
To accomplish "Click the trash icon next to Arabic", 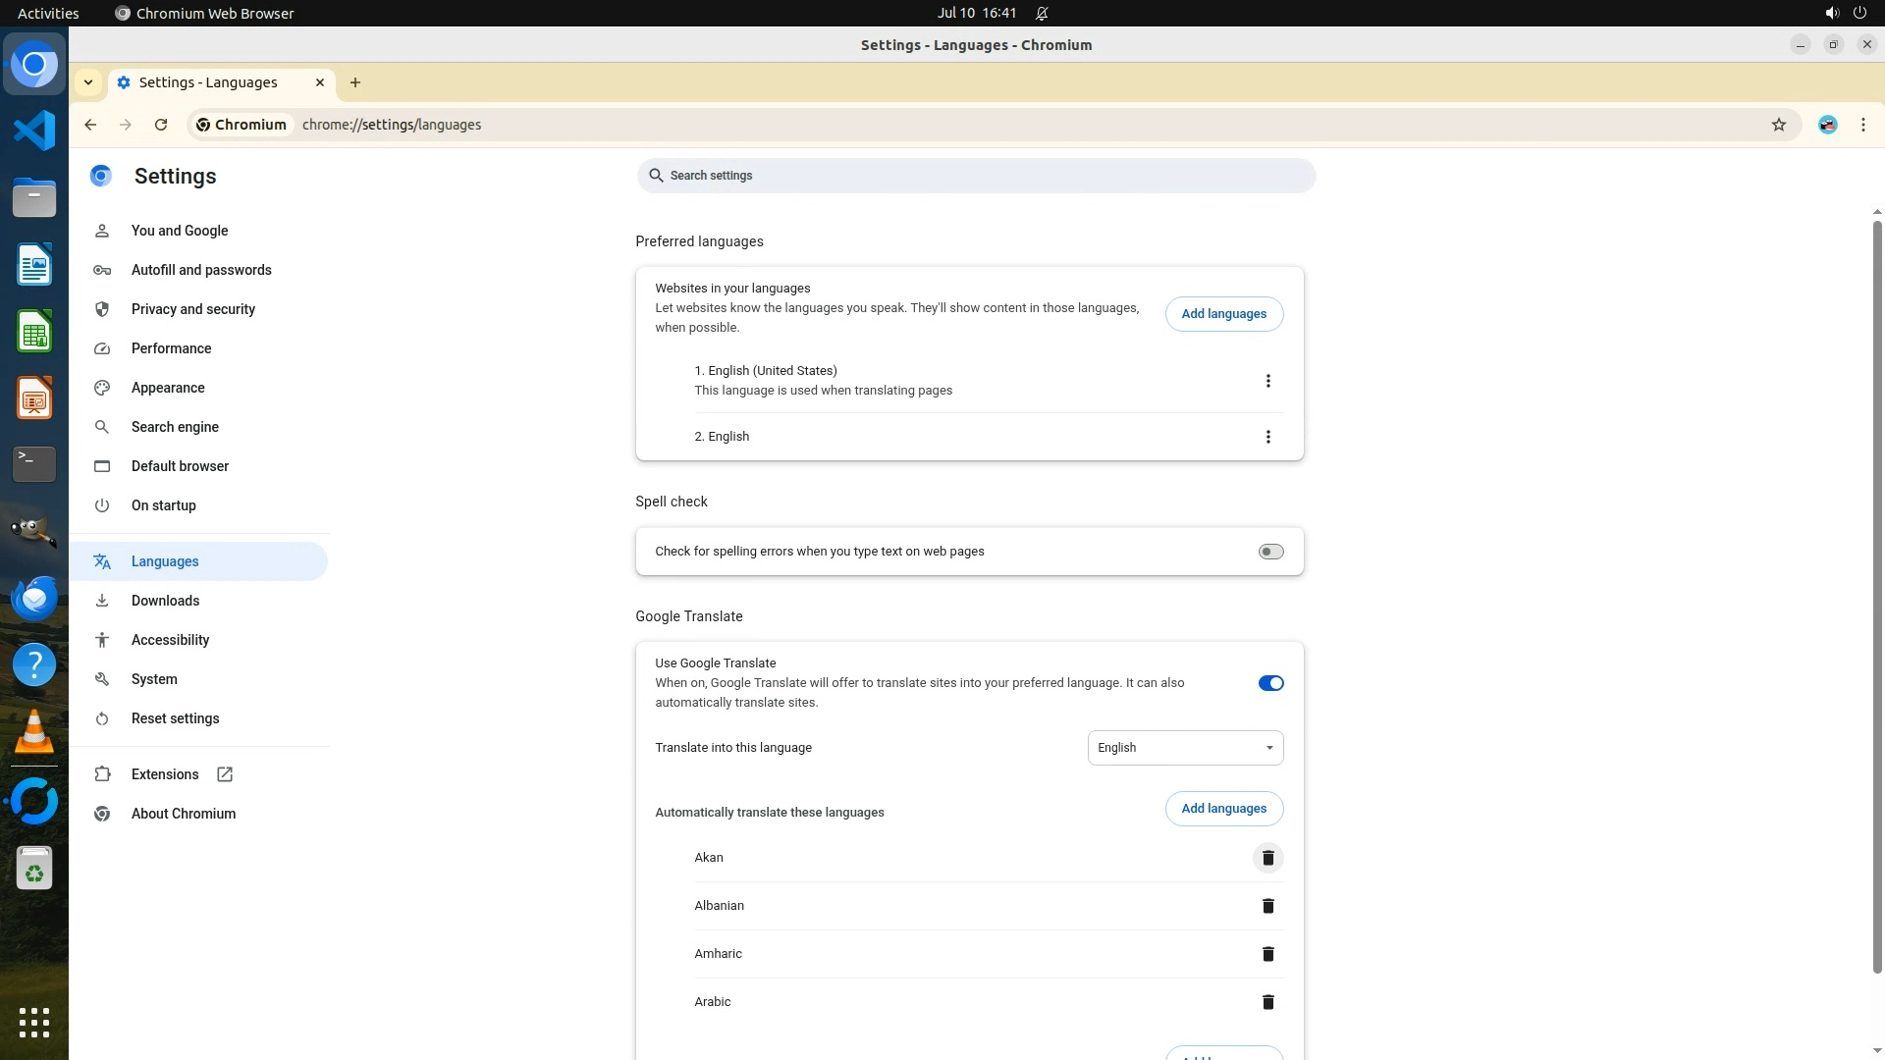I will point(1267,1002).
